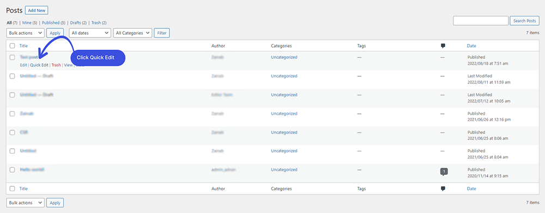Click the Trash link under the first post
The width and height of the screenshot is (545, 213).
coord(56,65)
